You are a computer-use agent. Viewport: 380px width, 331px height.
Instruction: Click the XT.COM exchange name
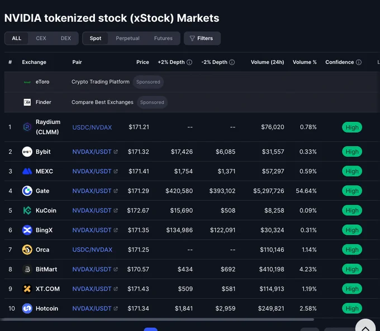[x=47, y=289]
